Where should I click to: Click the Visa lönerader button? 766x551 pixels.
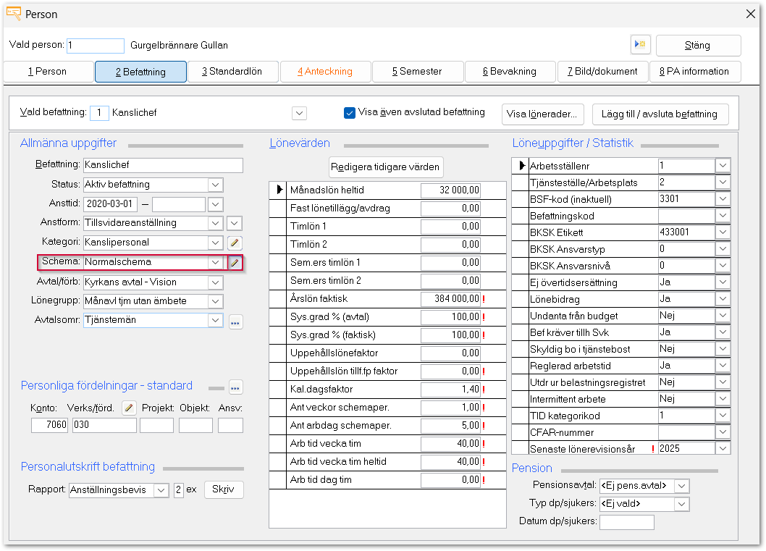[x=543, y=114]
